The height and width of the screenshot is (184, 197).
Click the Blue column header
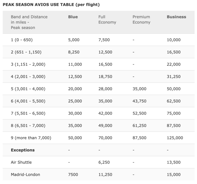pos(73,17)
